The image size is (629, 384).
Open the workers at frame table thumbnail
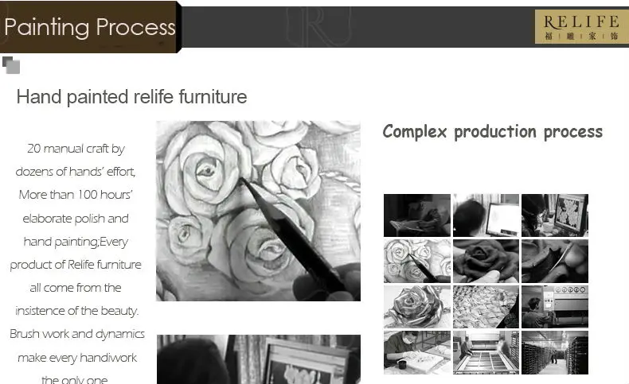click(x=486, y=352)
